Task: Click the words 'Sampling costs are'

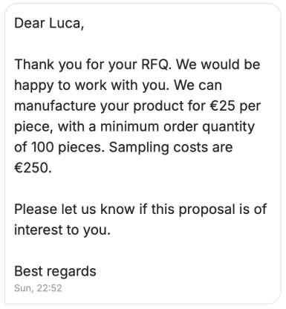Action: pyautogui.click(x=171, y=147)
